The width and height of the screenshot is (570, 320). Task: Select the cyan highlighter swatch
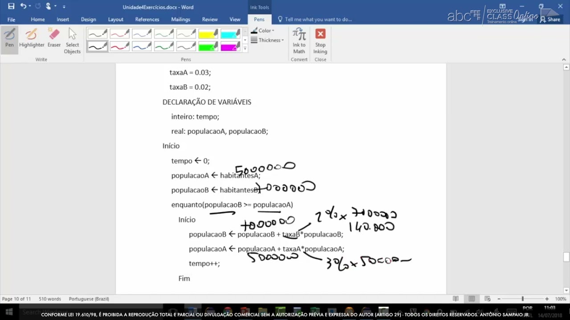(x=230, y=34)
